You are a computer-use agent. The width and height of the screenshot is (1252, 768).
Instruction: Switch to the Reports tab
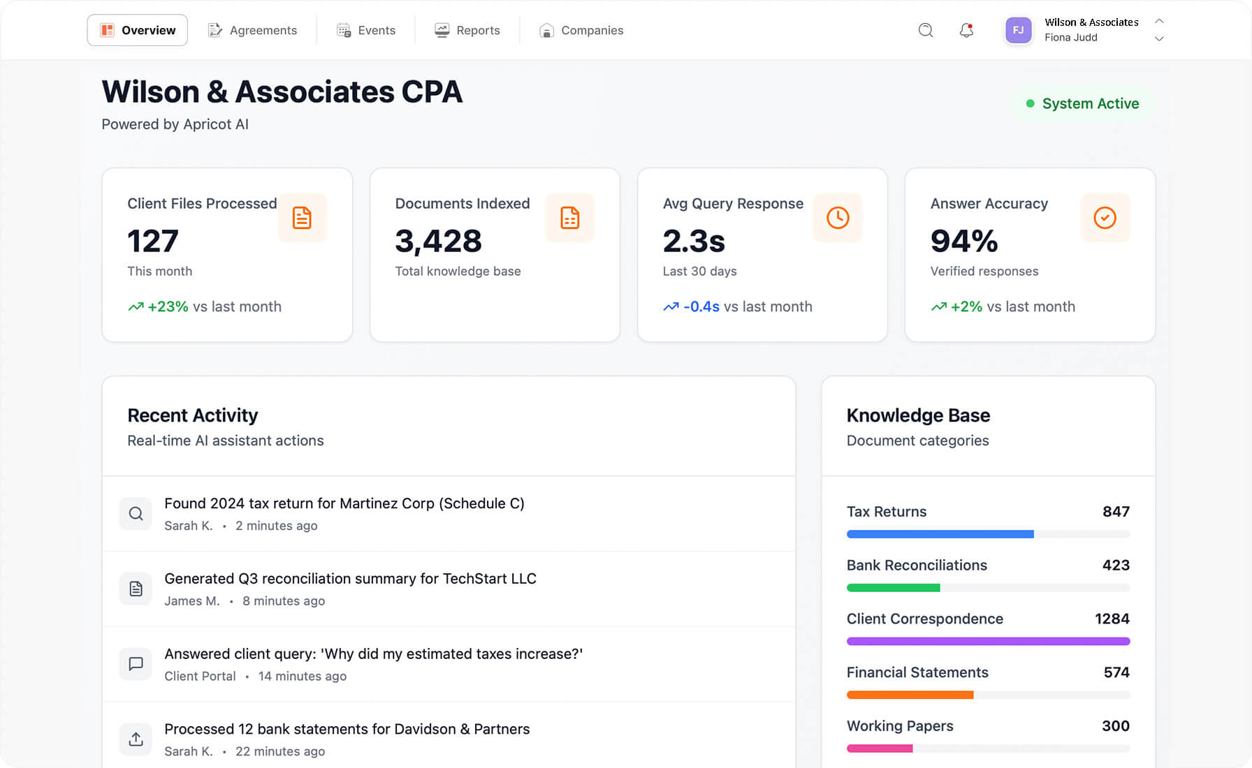tap(467, 30)
